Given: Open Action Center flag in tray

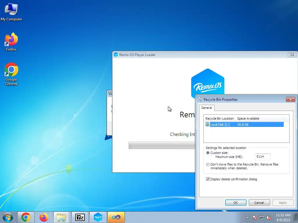Looking at the screenshot, I should point(254,217).
